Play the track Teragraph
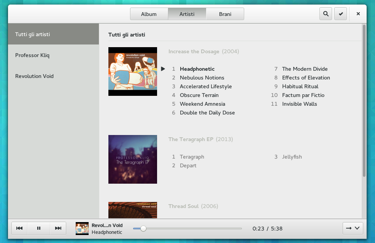Viewport: 375px width, 243px height. tap(192, 157)
